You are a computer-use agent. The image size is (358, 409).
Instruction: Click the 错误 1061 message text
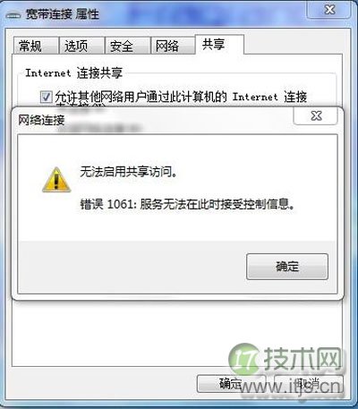[x=187, y=204]
